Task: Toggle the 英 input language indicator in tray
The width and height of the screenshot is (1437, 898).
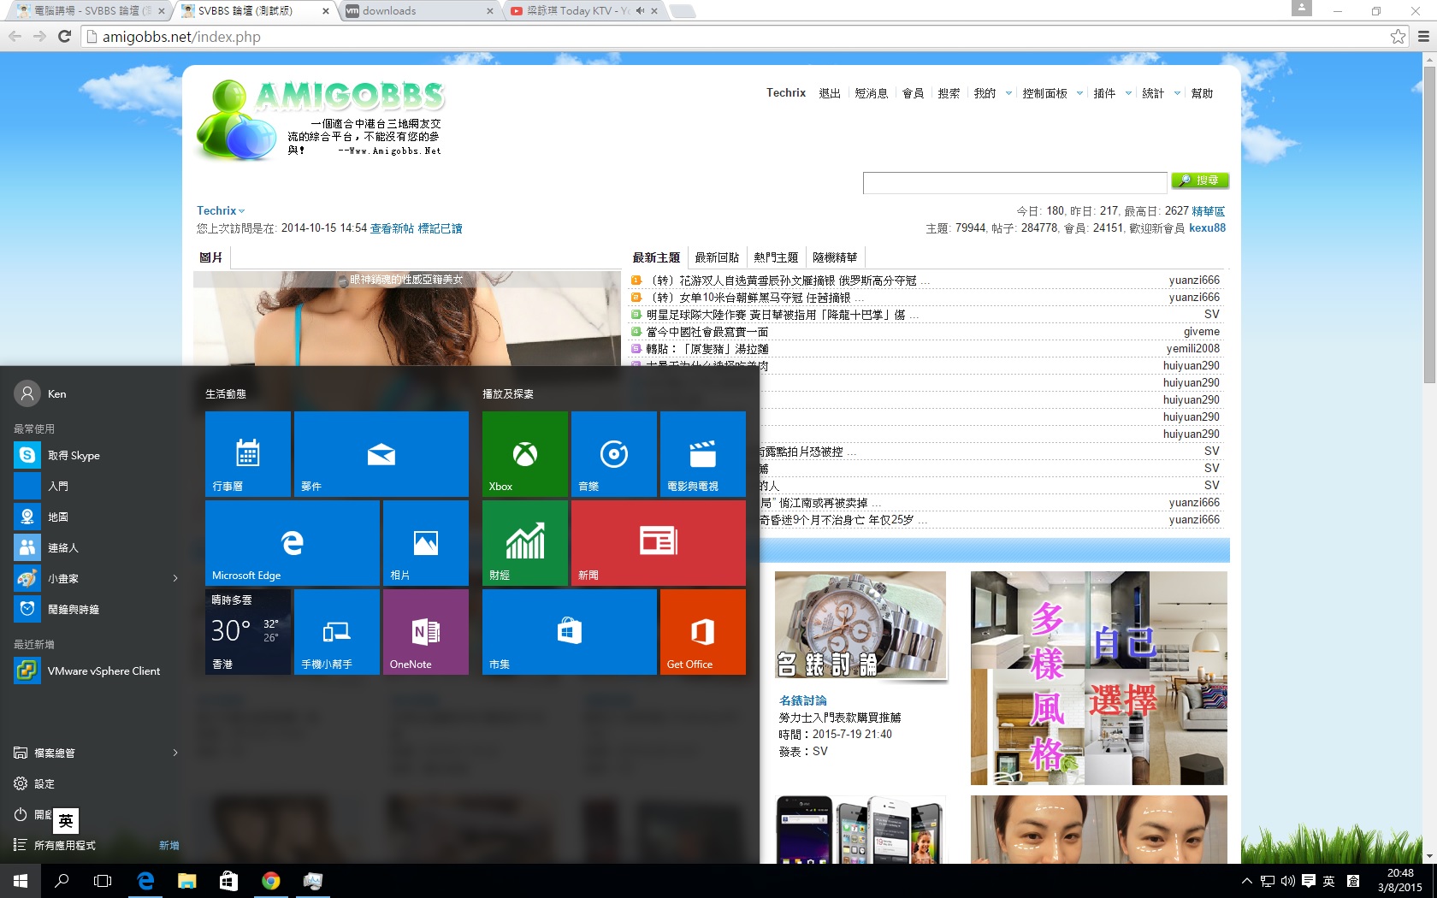Action: click(1328, 881)
